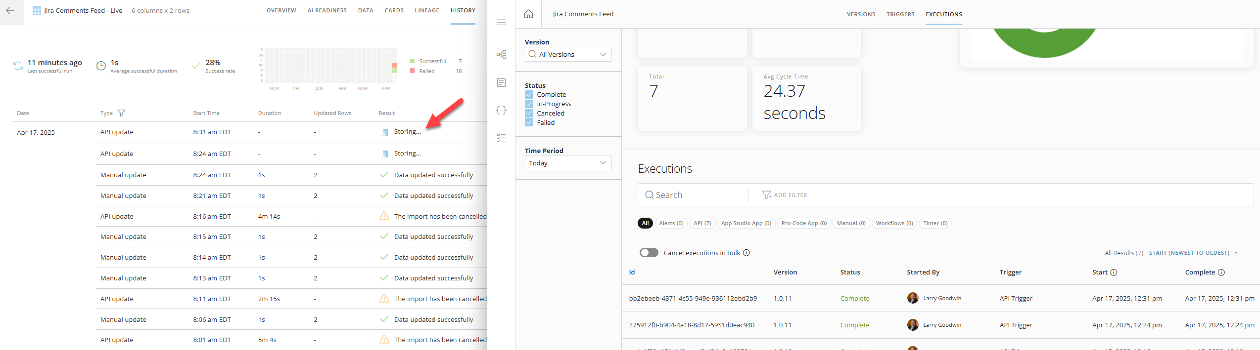Uncheck the In-Progress status checkbox
1260x350 pixels.
coord(529,104)
